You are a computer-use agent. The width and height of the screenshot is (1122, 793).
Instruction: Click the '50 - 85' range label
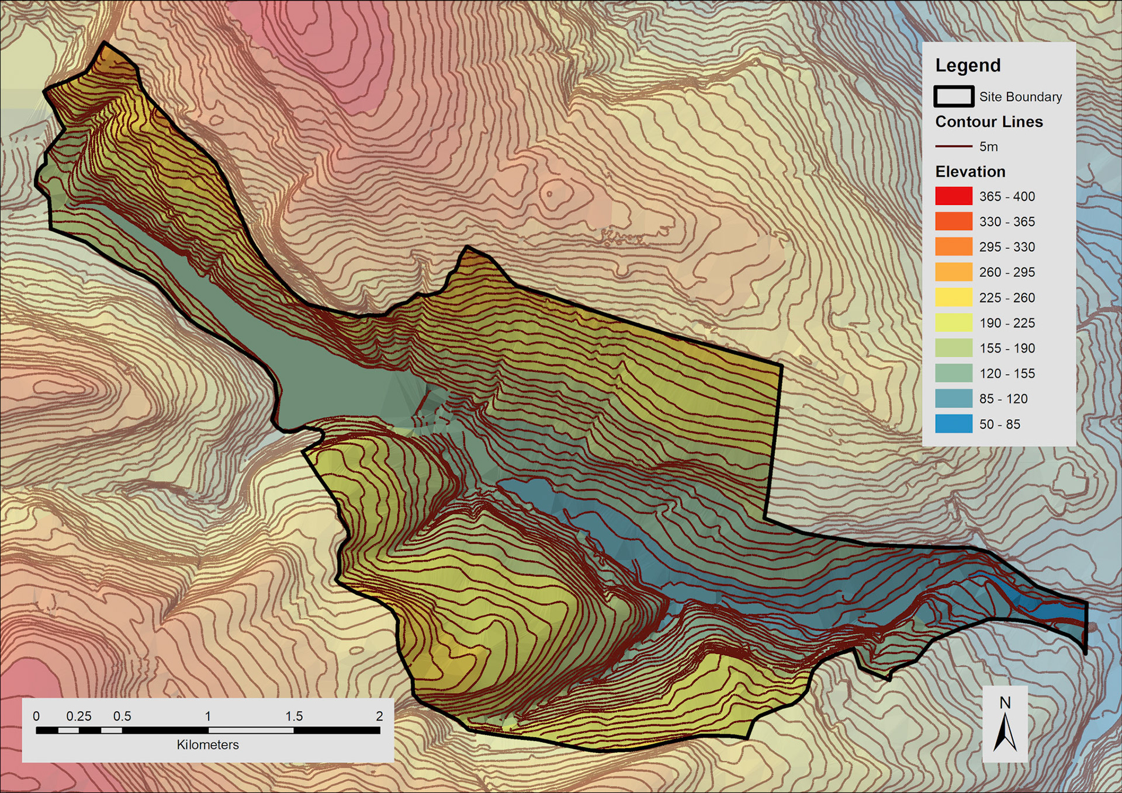pos(1000,425)
